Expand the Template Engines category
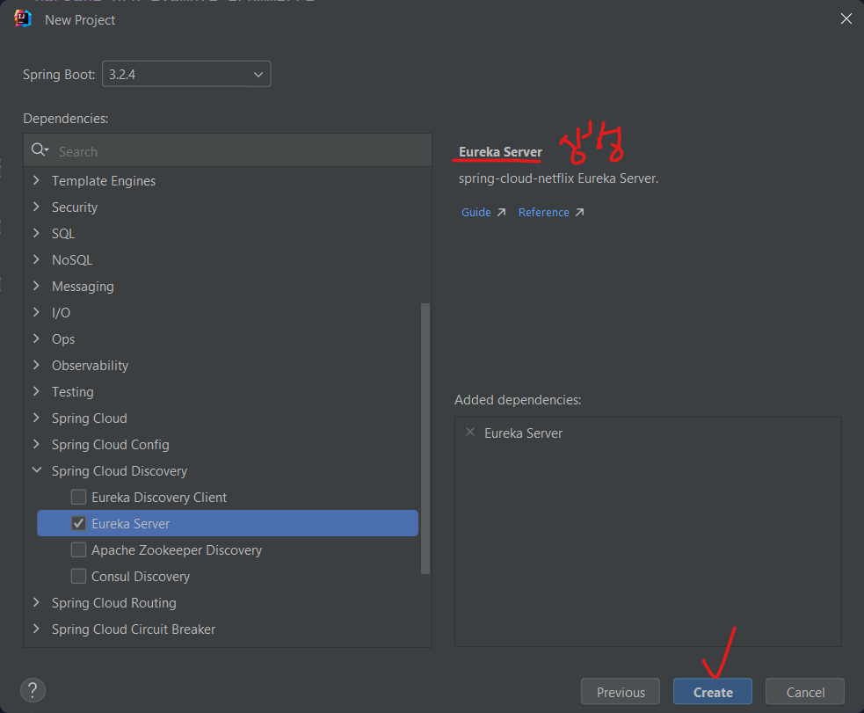The image size is (864, 713). tap(36, 180)
